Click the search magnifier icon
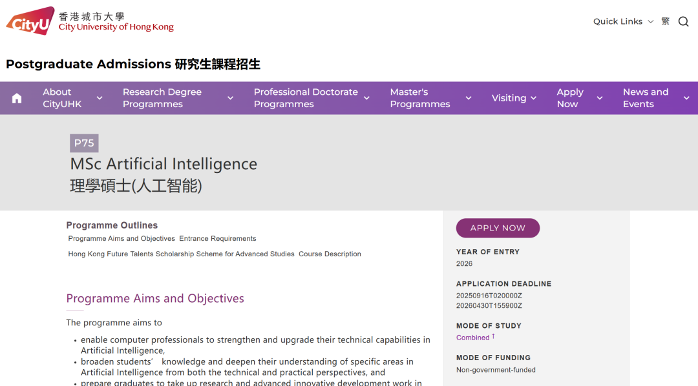The image size is (698, 386). (683, 21)
